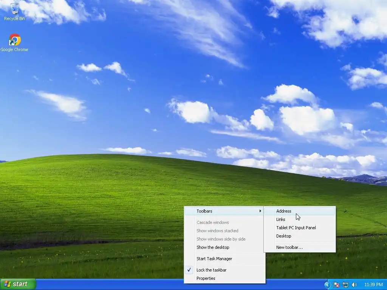Enable the Links toolbar

point(300,219)
